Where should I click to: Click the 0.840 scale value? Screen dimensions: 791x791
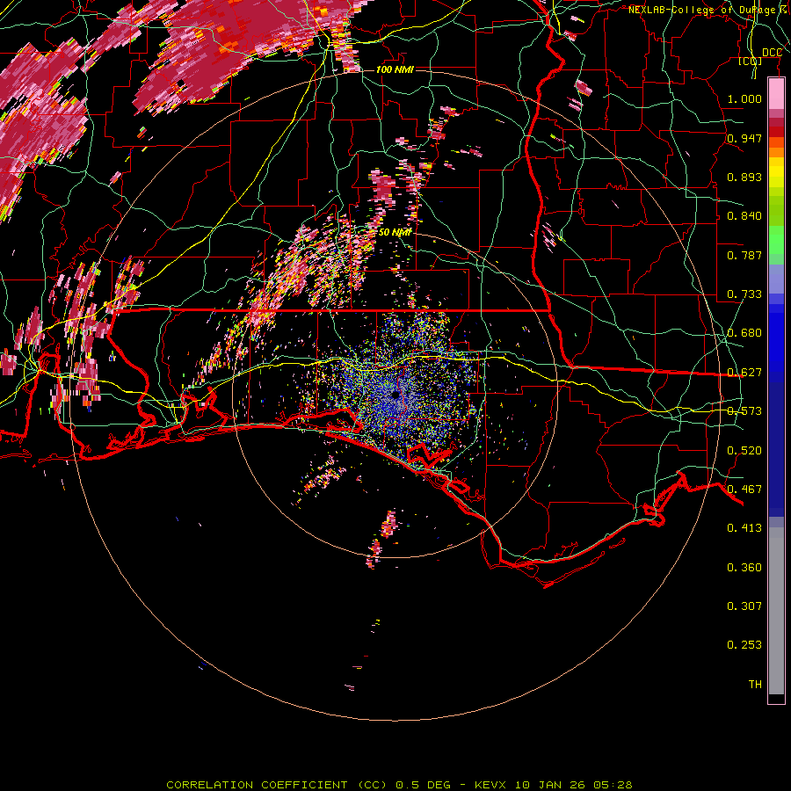(744, 216)
